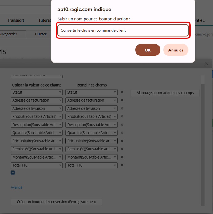The width and height of the screenshot is (213, 214).
Task: Expand the source Remise (%) dropdown
Action: 37,149
